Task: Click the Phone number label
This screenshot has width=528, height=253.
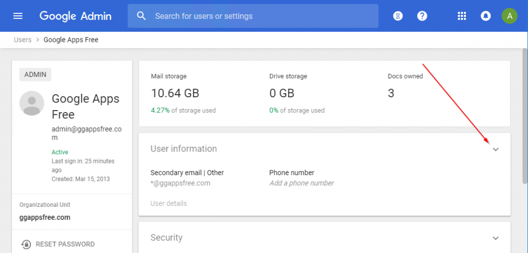Action: click(292, 173)
